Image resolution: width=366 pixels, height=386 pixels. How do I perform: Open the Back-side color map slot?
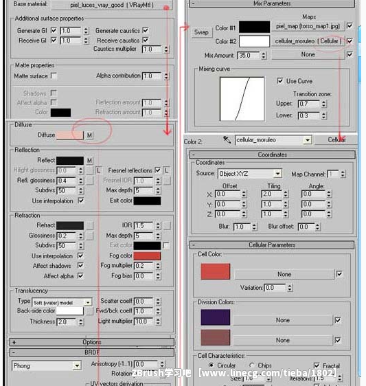89,311
